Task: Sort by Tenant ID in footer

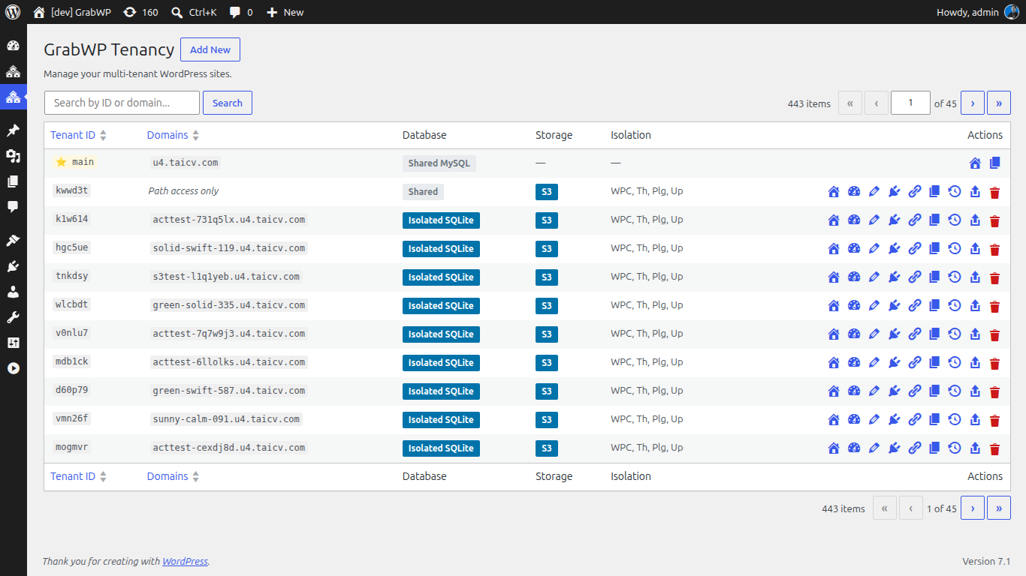Action: tap(79, 476)
